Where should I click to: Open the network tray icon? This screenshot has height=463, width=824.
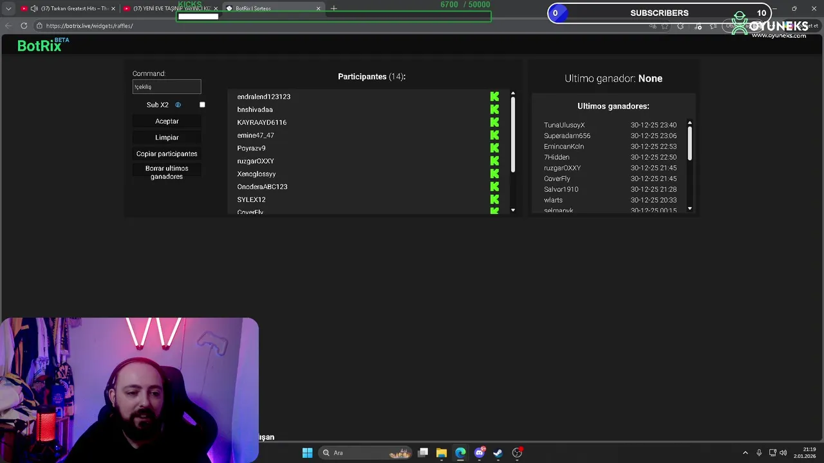coord(772,453)
